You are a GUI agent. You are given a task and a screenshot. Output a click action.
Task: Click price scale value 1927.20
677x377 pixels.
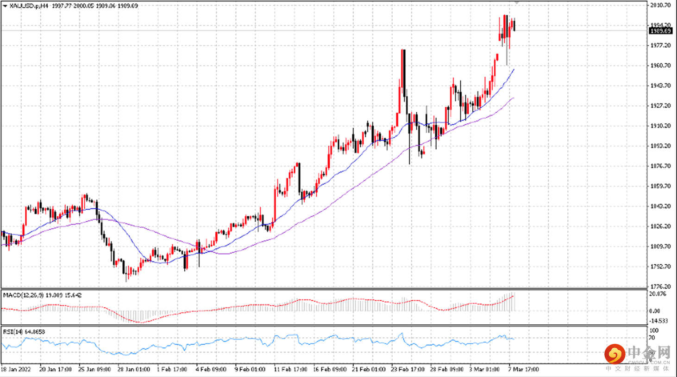click(660, 106)
